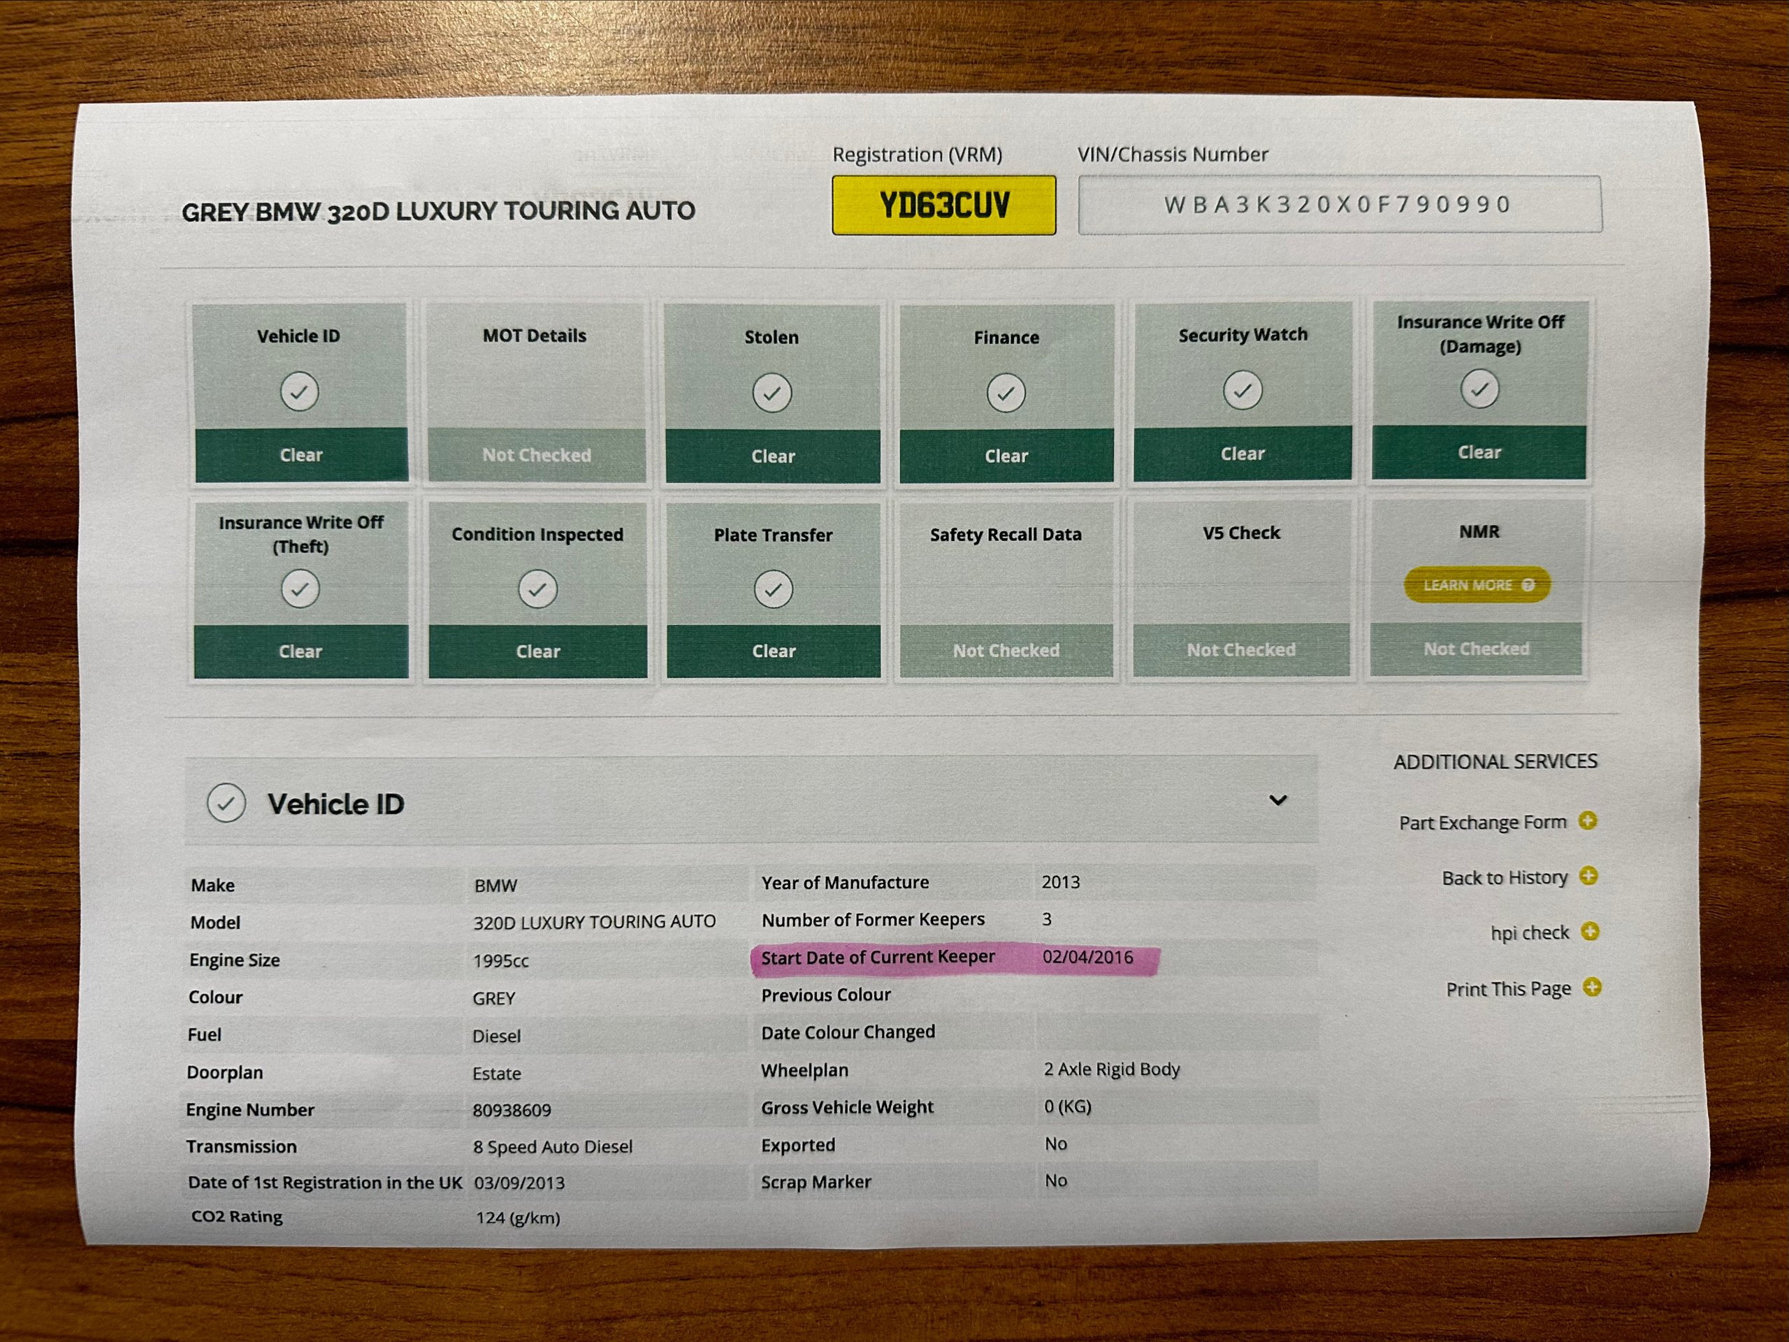The image size is (1789, 1342).
Task: Click the 1995cc engine size value
Action: pos(500,961)
